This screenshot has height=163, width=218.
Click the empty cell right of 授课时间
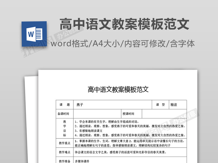[x=164, y=114]
